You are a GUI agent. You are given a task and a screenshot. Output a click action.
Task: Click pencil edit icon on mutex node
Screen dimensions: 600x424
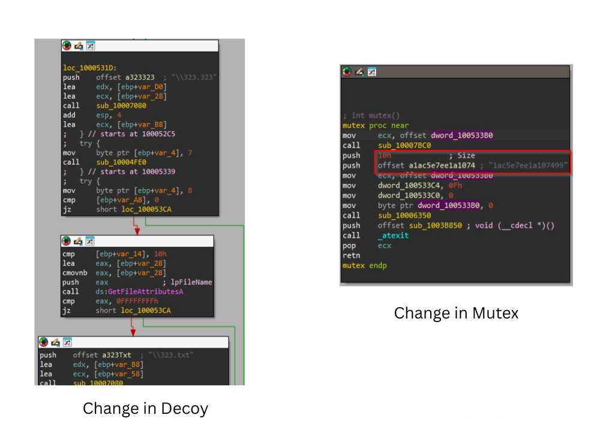(359, 72)
